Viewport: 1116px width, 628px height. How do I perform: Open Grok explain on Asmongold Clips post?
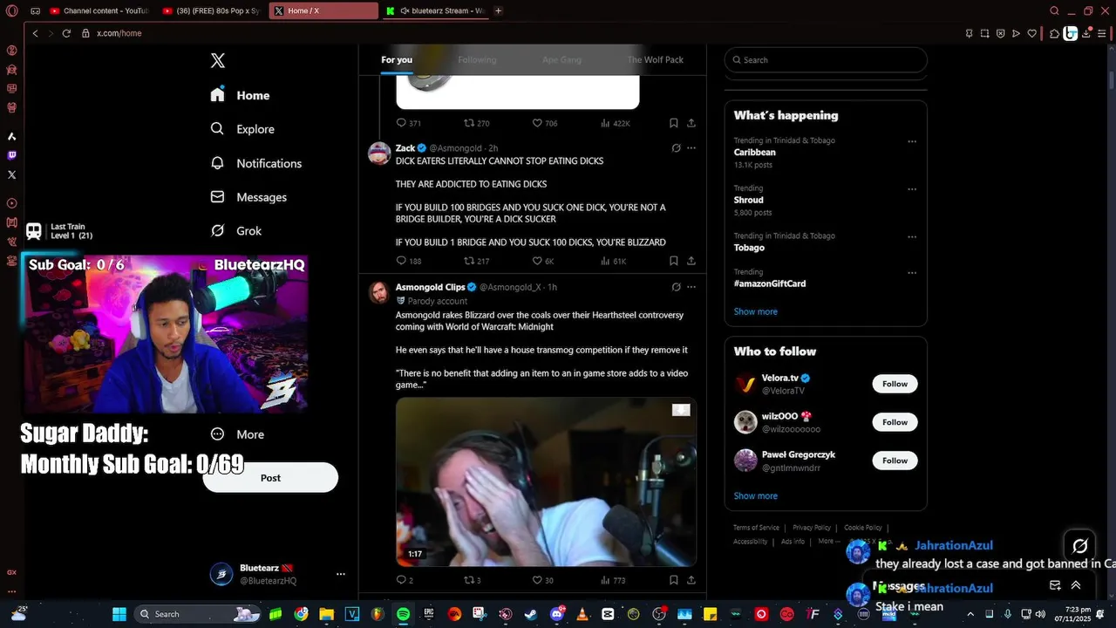(x=676, y=287)
